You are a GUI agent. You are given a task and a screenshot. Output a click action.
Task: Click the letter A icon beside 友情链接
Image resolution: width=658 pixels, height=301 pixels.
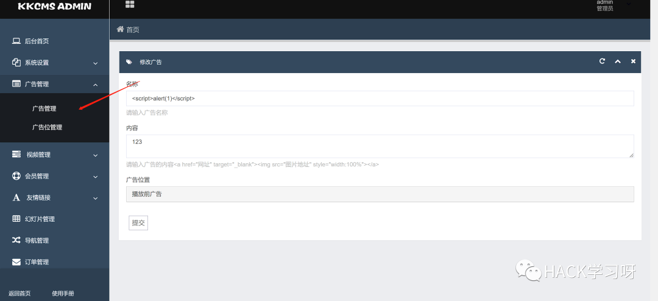(16, 198)
